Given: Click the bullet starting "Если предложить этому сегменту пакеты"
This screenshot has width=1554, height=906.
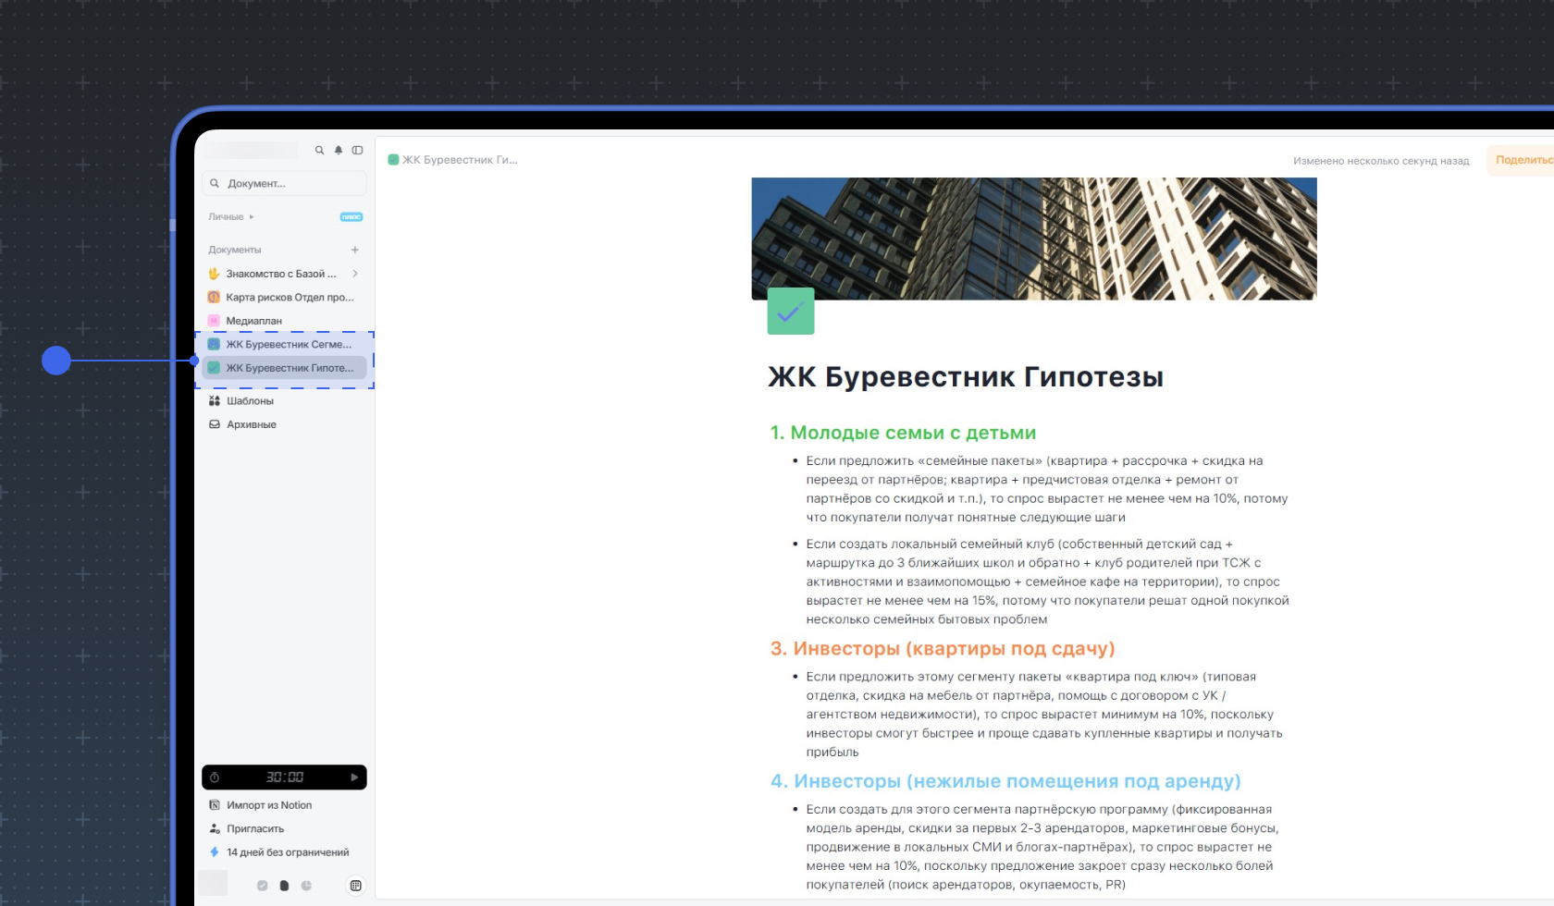Looking at the screenshot, I should (1044, 715).
